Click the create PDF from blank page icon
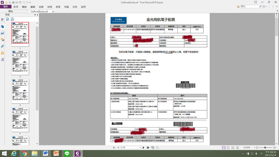The image size is (279, 157). click(20, 2)
